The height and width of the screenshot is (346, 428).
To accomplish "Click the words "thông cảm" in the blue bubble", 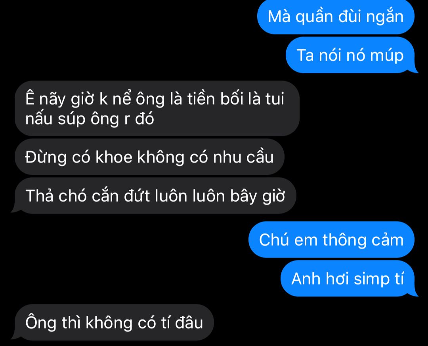I will [363, 240].
